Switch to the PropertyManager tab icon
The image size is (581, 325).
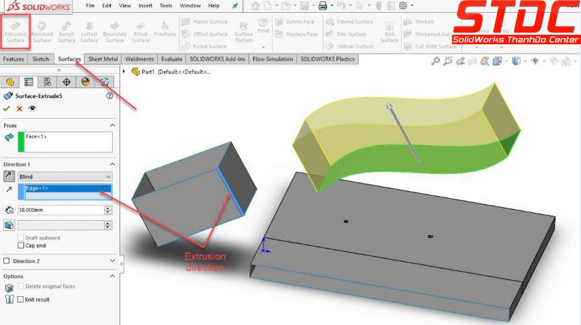coord(28,82)
